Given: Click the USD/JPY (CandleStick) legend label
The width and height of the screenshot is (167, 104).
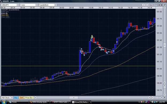Looking at the screenshot, I should (10, 10).
